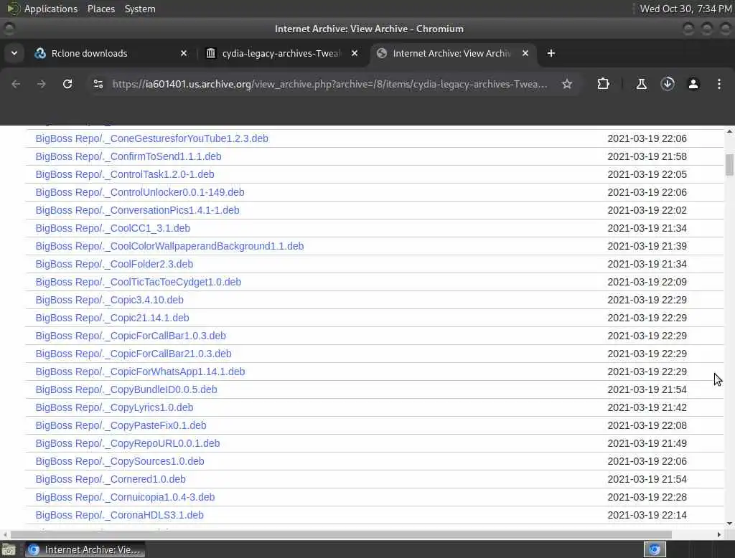Open Cornered1.0.deb link
The image size is (735, 558).
click(x=111, y=479)
